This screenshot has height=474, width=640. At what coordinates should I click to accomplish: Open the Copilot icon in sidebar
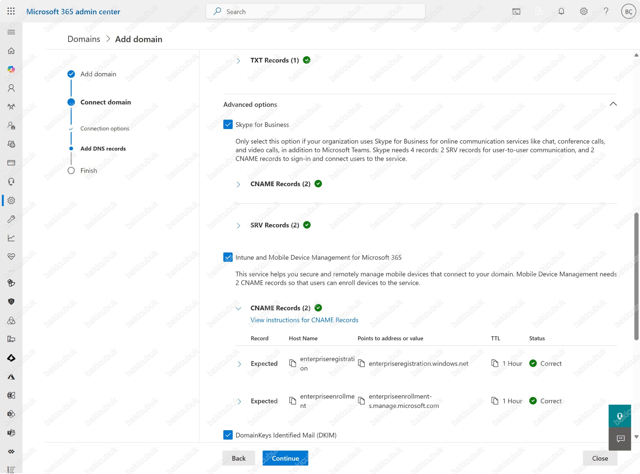click(x=11, y=69)
